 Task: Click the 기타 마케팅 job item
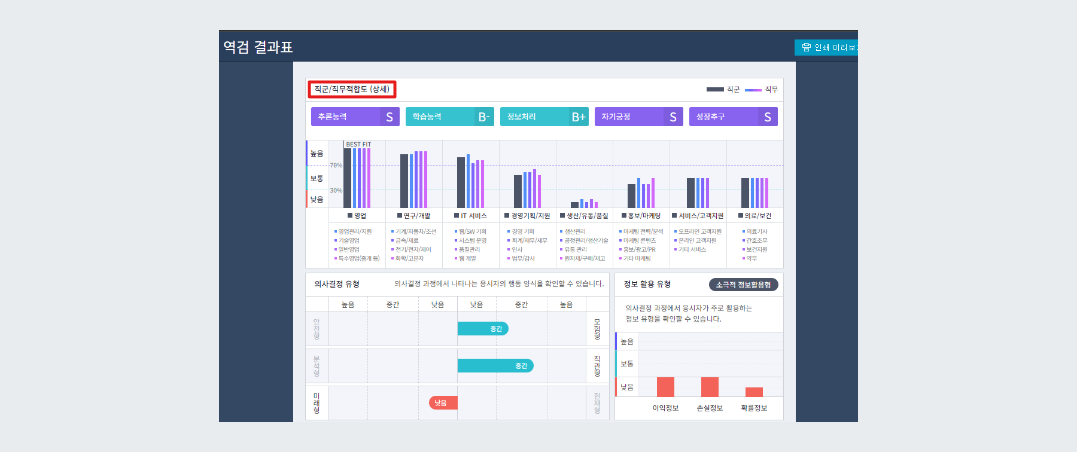coord(635,258)
